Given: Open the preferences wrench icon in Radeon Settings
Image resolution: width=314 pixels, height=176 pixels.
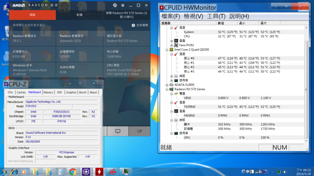Looking at the screenshot, I should click(x=140, y=131).
